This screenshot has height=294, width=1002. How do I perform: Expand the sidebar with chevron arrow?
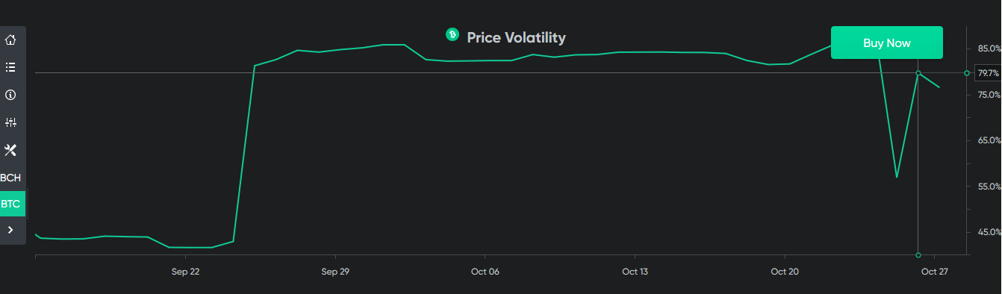(x=10, y=230)
